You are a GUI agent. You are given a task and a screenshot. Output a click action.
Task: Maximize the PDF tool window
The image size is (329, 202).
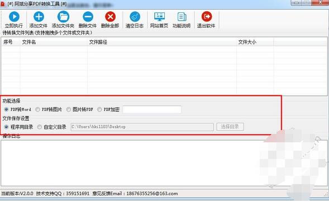point(306,3)
